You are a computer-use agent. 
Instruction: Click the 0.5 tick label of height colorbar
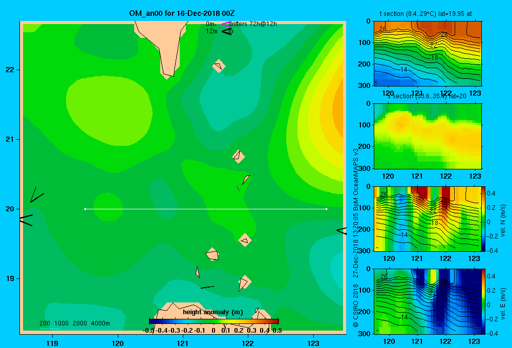(x=277, y=331)
